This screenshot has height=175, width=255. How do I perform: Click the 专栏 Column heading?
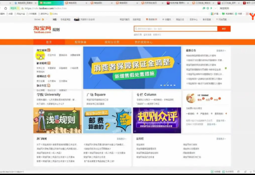tap(146, 94)
